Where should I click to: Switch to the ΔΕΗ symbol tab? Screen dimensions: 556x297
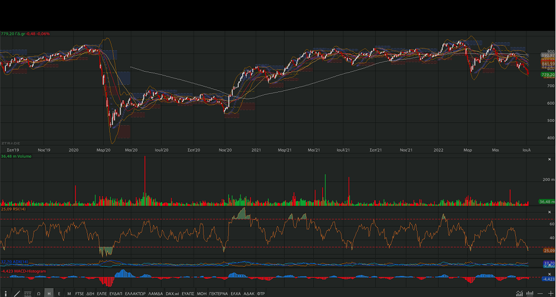[90, 293]
